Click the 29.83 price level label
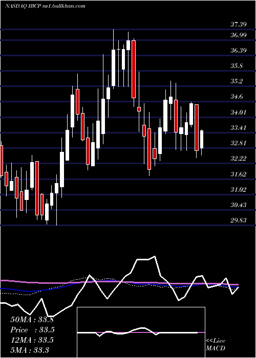This screenshot has width=256, height=358. tap(238, 220)
